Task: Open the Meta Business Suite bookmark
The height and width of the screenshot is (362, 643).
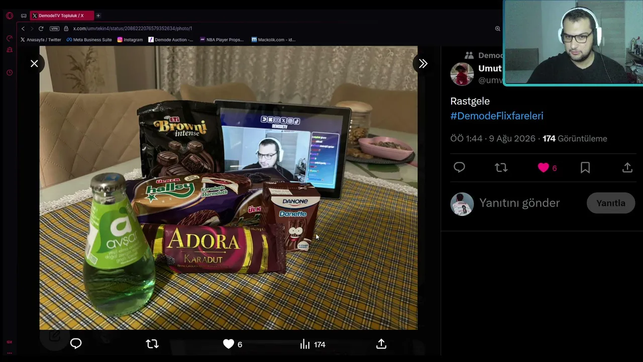Action: [x=89, y=40]
